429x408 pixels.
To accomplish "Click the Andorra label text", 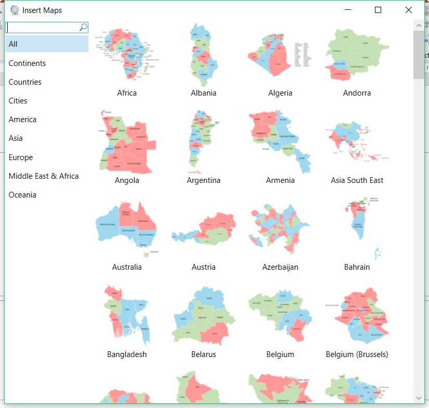I will (x=357, y=93).
